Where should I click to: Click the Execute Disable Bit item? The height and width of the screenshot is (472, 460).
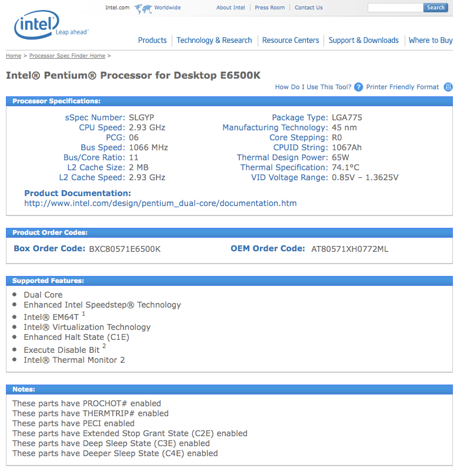tap(65, 349)
